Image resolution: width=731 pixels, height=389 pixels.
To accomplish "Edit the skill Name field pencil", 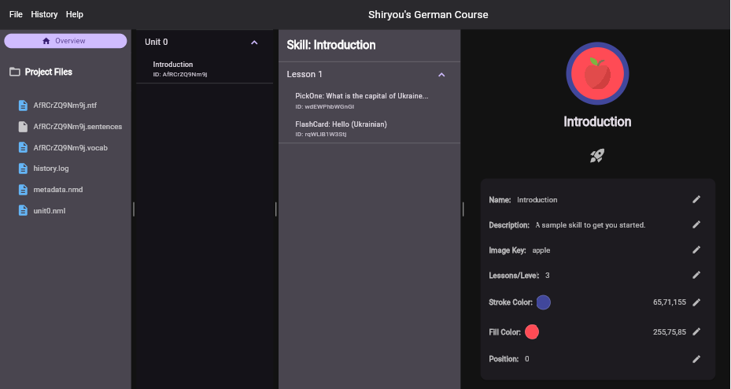I will click(x=696, y=200).
